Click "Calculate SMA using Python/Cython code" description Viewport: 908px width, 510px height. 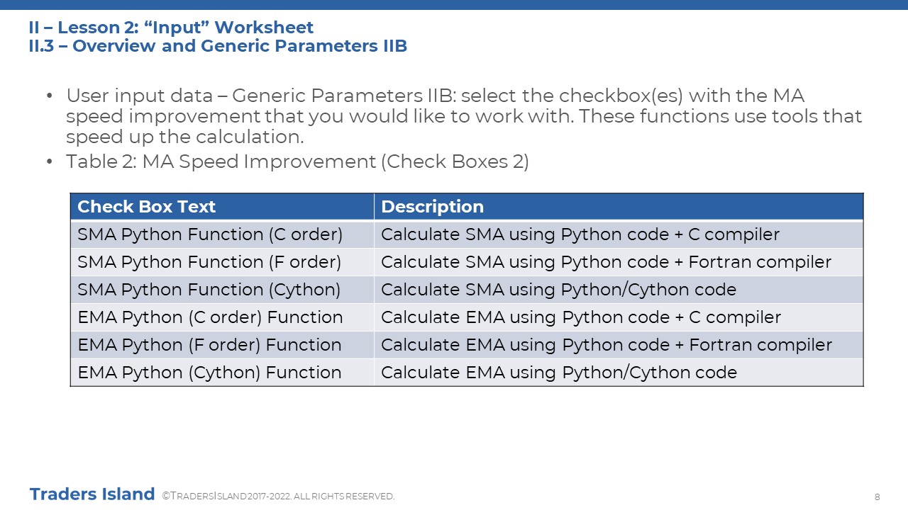(x=558, y=290)
